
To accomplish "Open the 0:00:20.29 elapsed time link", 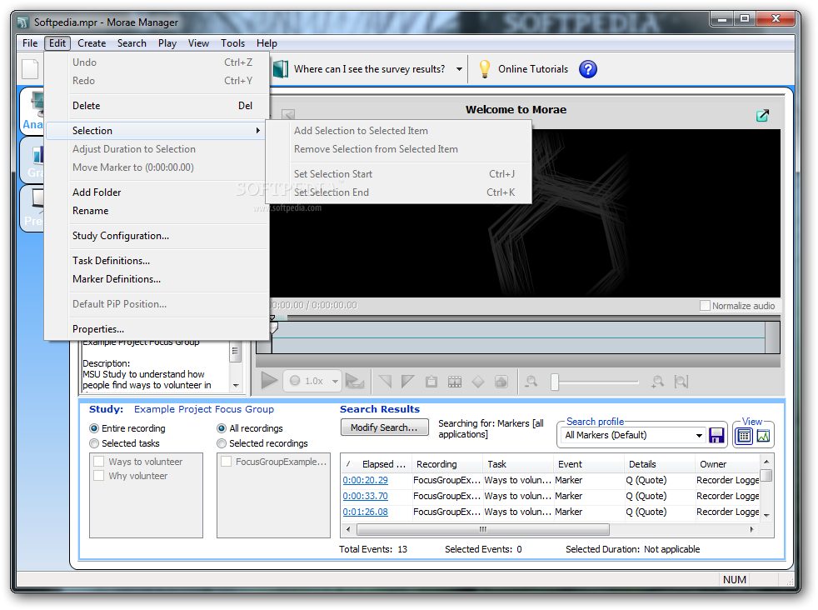I will point(365,480).
